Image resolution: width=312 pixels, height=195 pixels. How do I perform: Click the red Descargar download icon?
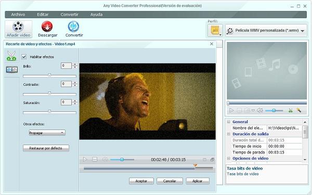[x=47, y=27]
